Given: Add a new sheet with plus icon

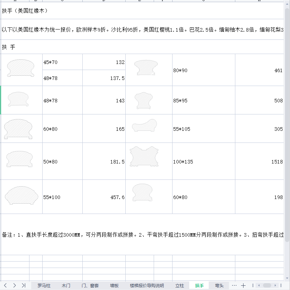Looking at the screenshot, I should tap(243, 285).
